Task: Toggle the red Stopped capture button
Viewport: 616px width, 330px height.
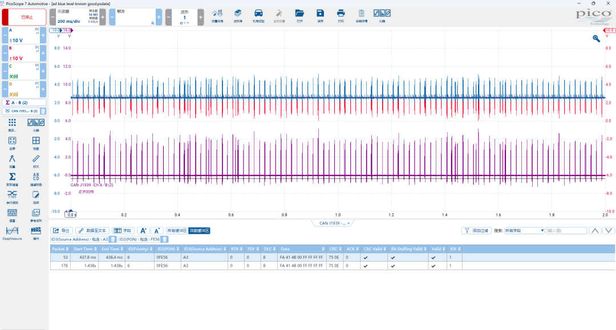Action: pyautogui.click(x=23, y=17)
